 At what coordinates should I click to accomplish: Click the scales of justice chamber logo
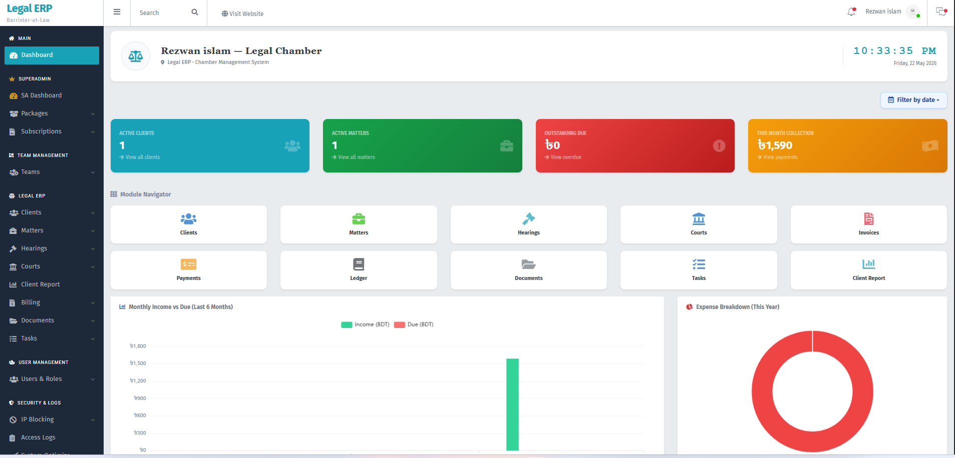click(x=136, y=56)
